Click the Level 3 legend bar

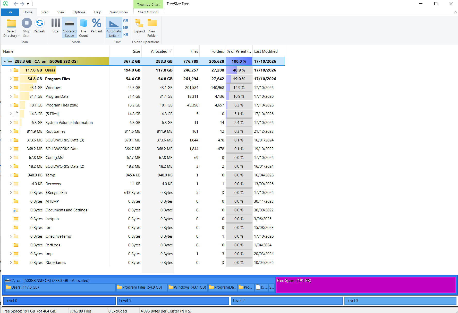point(400,301)
